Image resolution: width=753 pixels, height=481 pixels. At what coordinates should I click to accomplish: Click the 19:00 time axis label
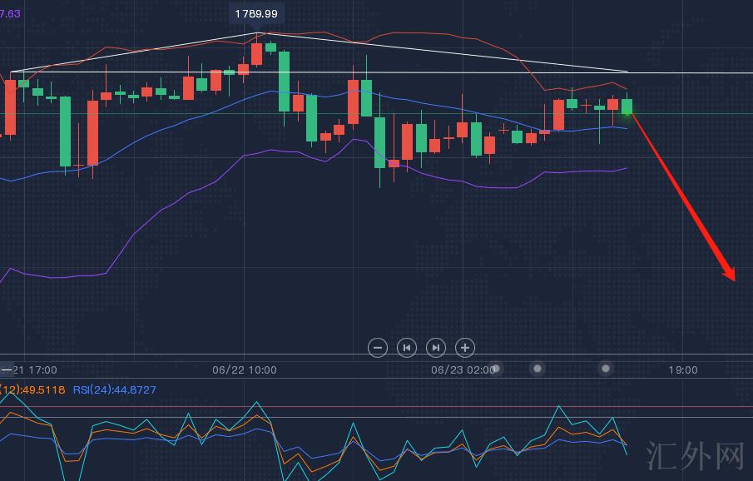tap(682, 369)
